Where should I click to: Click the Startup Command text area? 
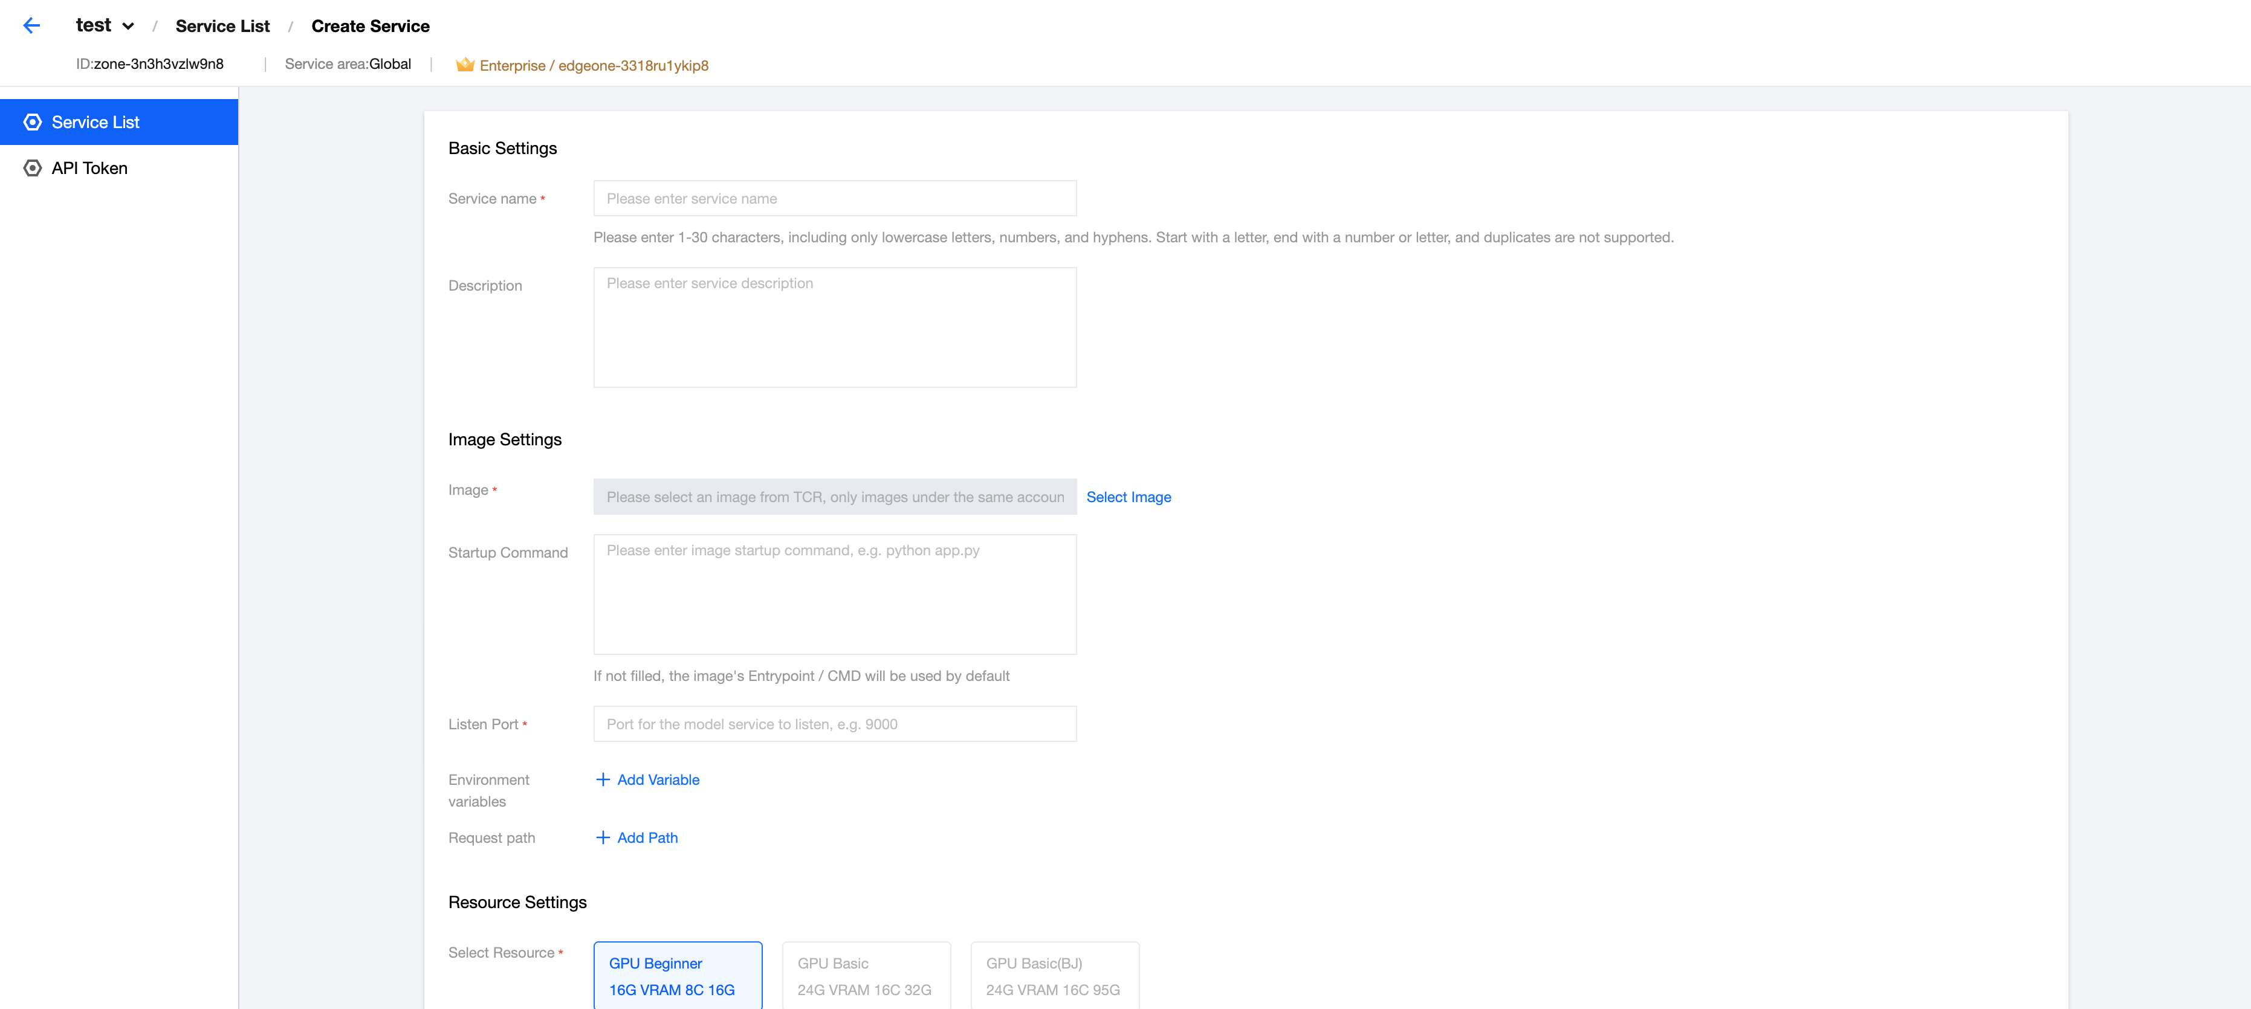click(x=834, y=594)
